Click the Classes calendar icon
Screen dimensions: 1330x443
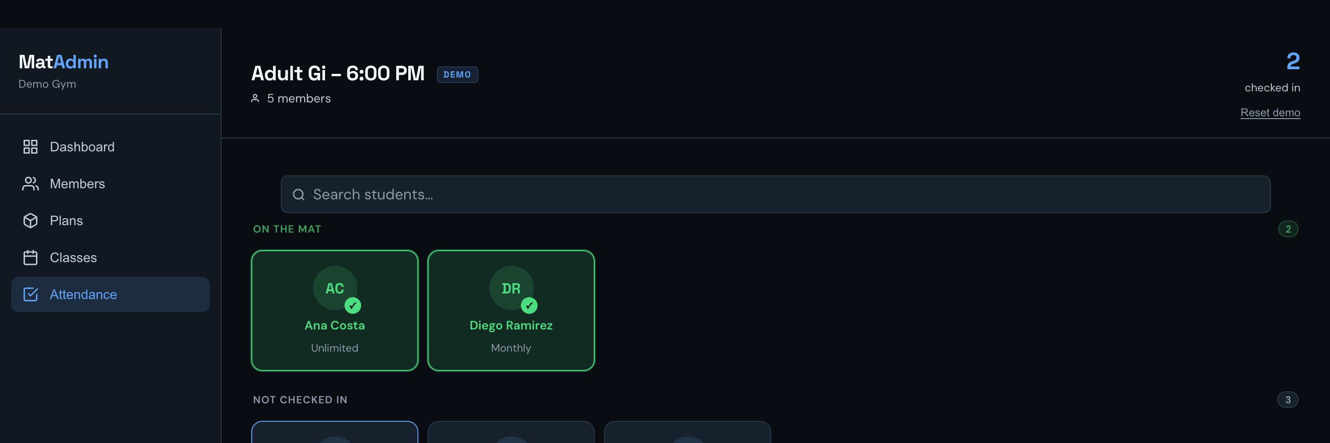(x=30, y=257)
